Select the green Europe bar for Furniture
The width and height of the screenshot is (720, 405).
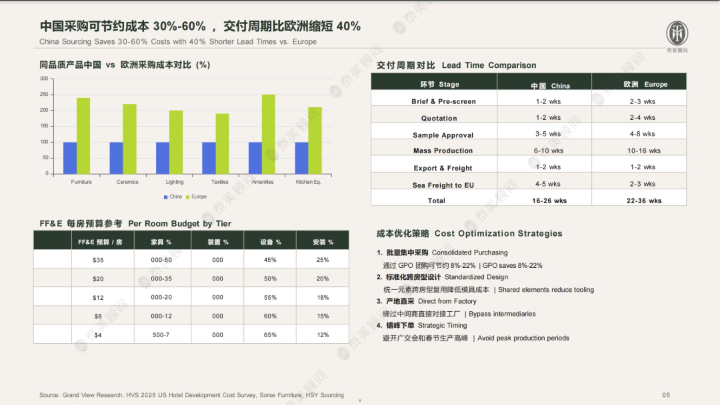[x=83, y=136]
